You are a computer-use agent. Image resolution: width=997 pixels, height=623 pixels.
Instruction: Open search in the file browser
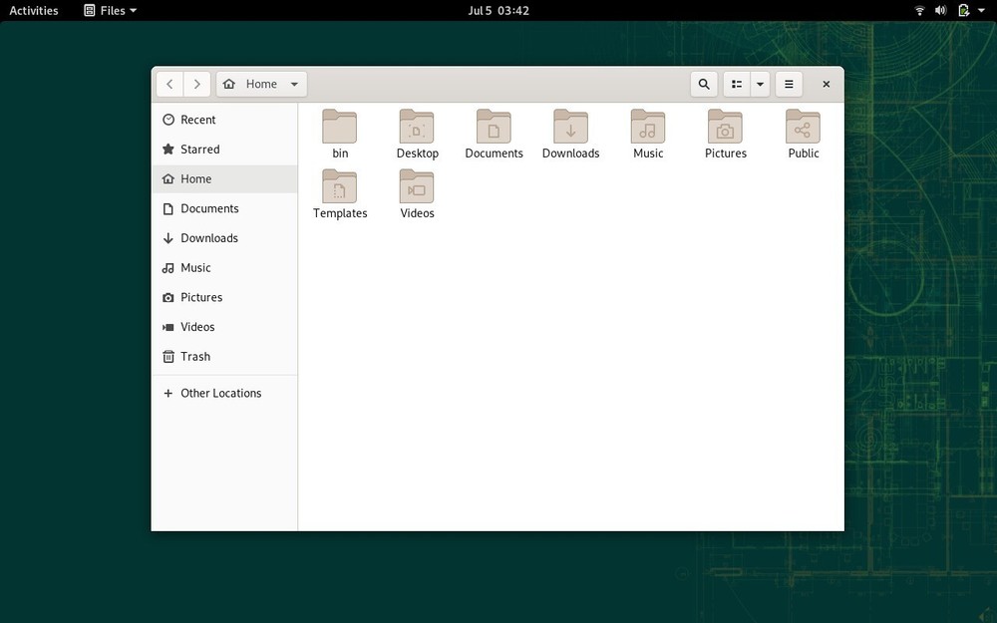[704, 84]
